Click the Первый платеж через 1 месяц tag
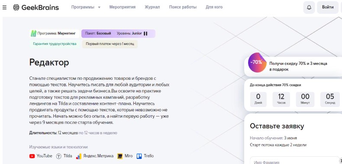This screenshot has width=342, height=164. (110, 44)
